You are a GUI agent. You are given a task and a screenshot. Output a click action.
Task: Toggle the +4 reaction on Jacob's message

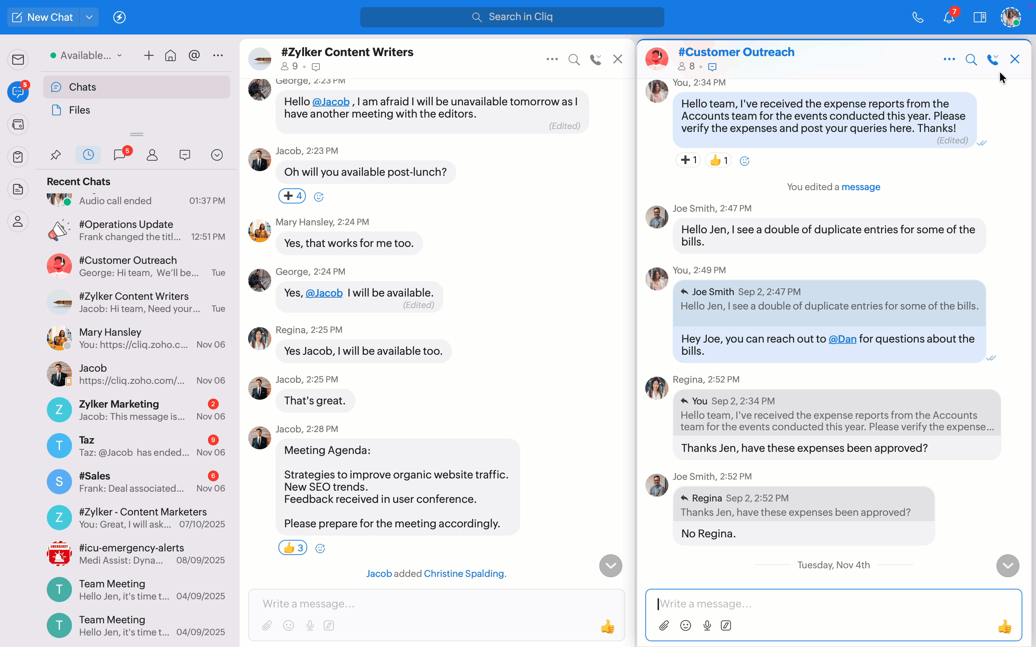pos(292,196)
